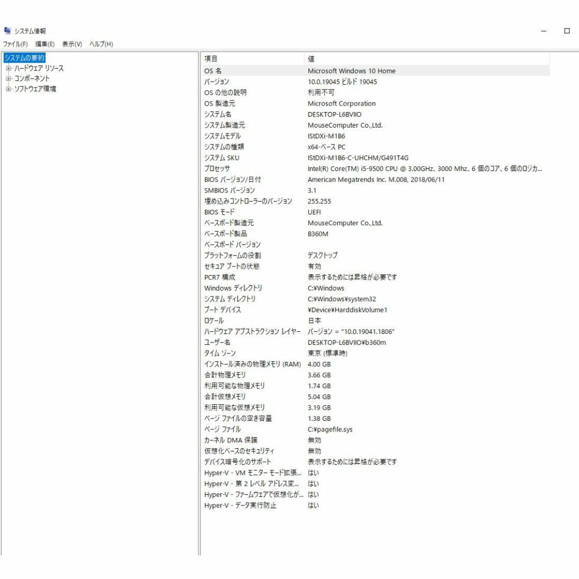Select the システム SKU row

pyautogui.click(x=376, y=158)
